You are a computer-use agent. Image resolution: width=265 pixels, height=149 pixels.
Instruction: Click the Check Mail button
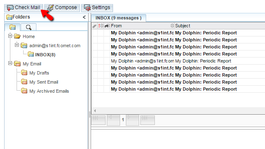(x=24, y=8)
